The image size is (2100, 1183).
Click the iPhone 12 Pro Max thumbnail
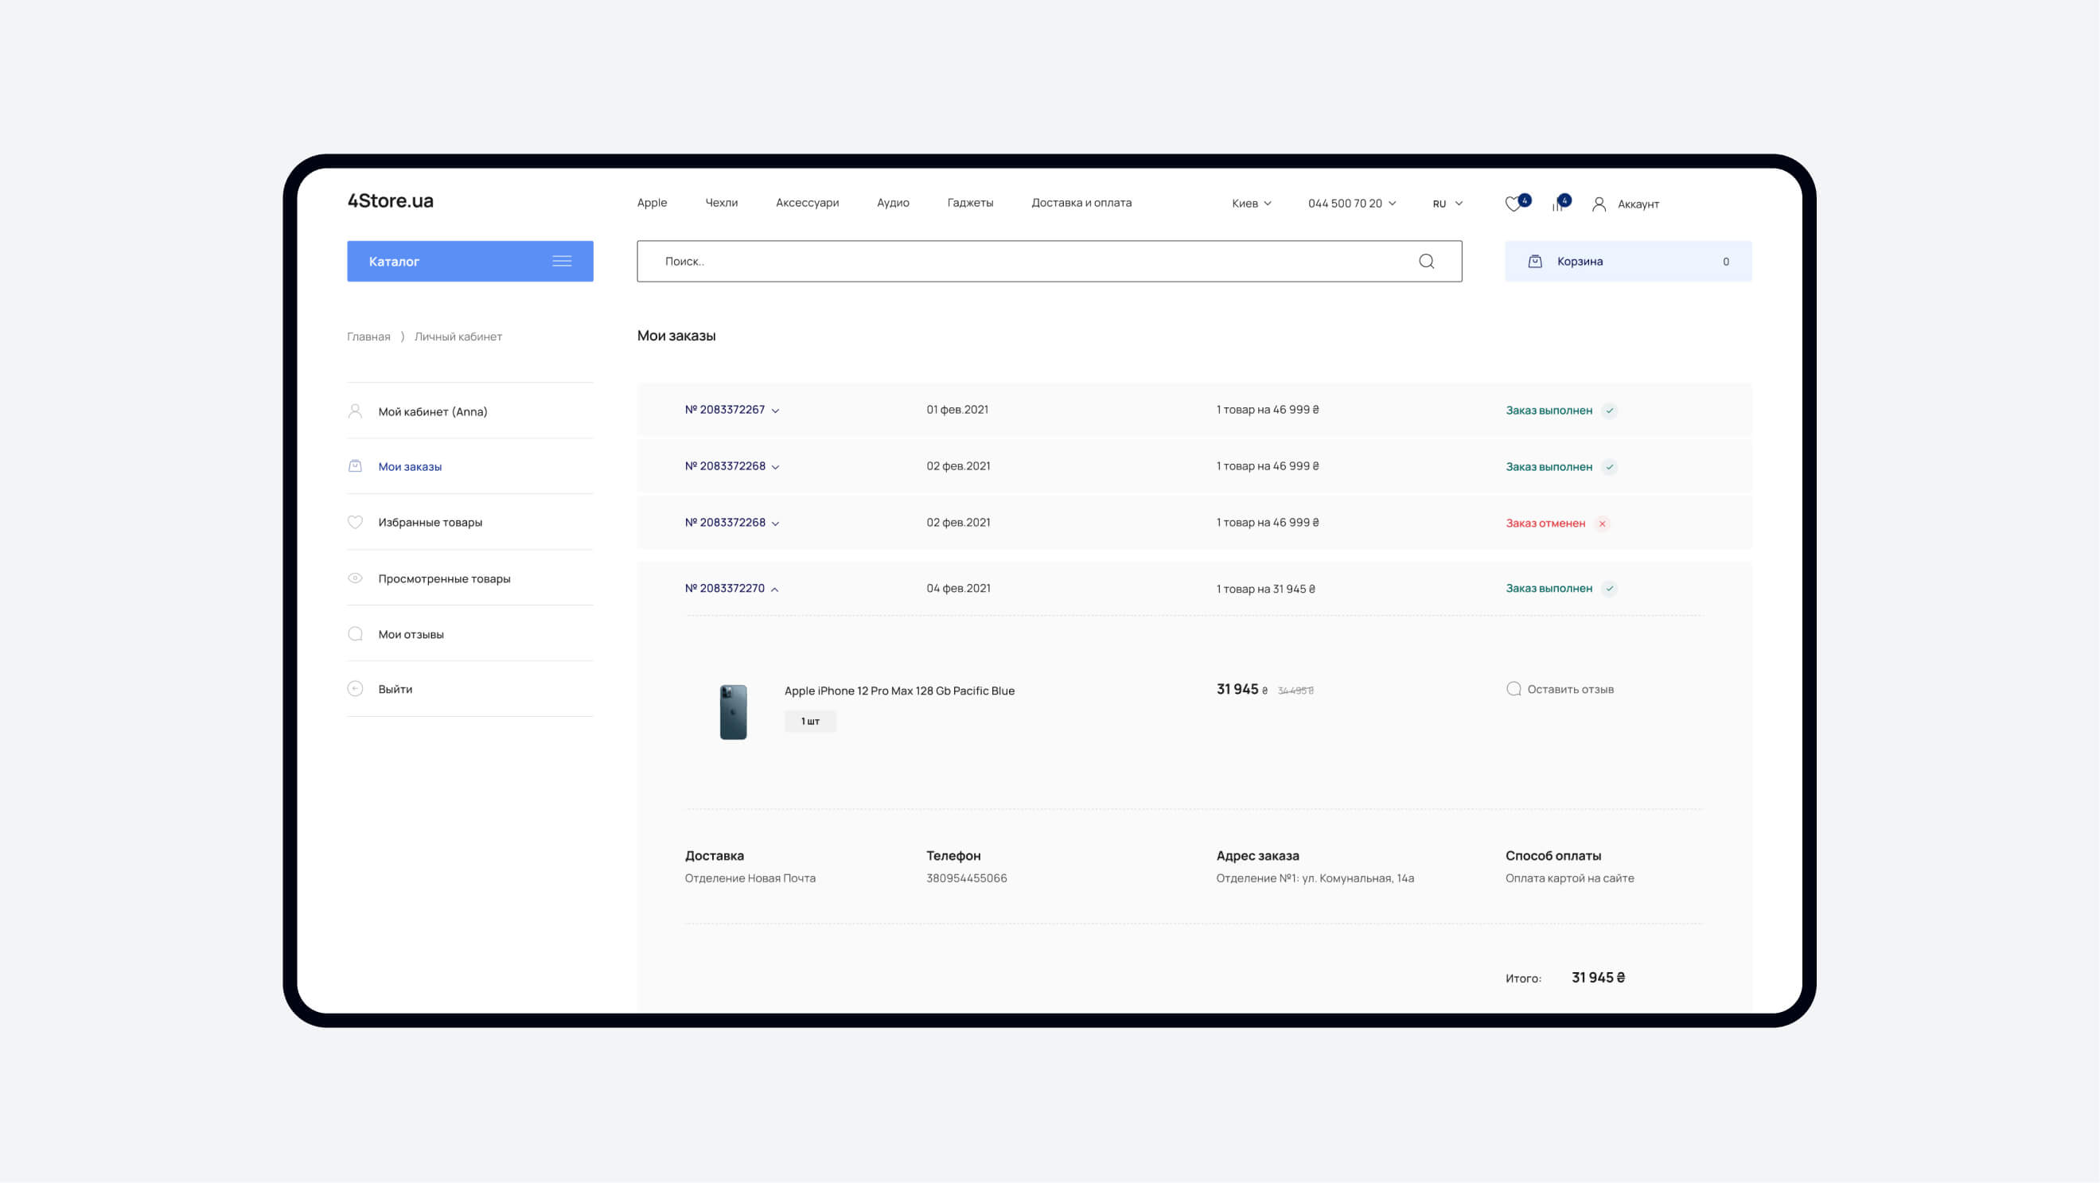(733, 712)
